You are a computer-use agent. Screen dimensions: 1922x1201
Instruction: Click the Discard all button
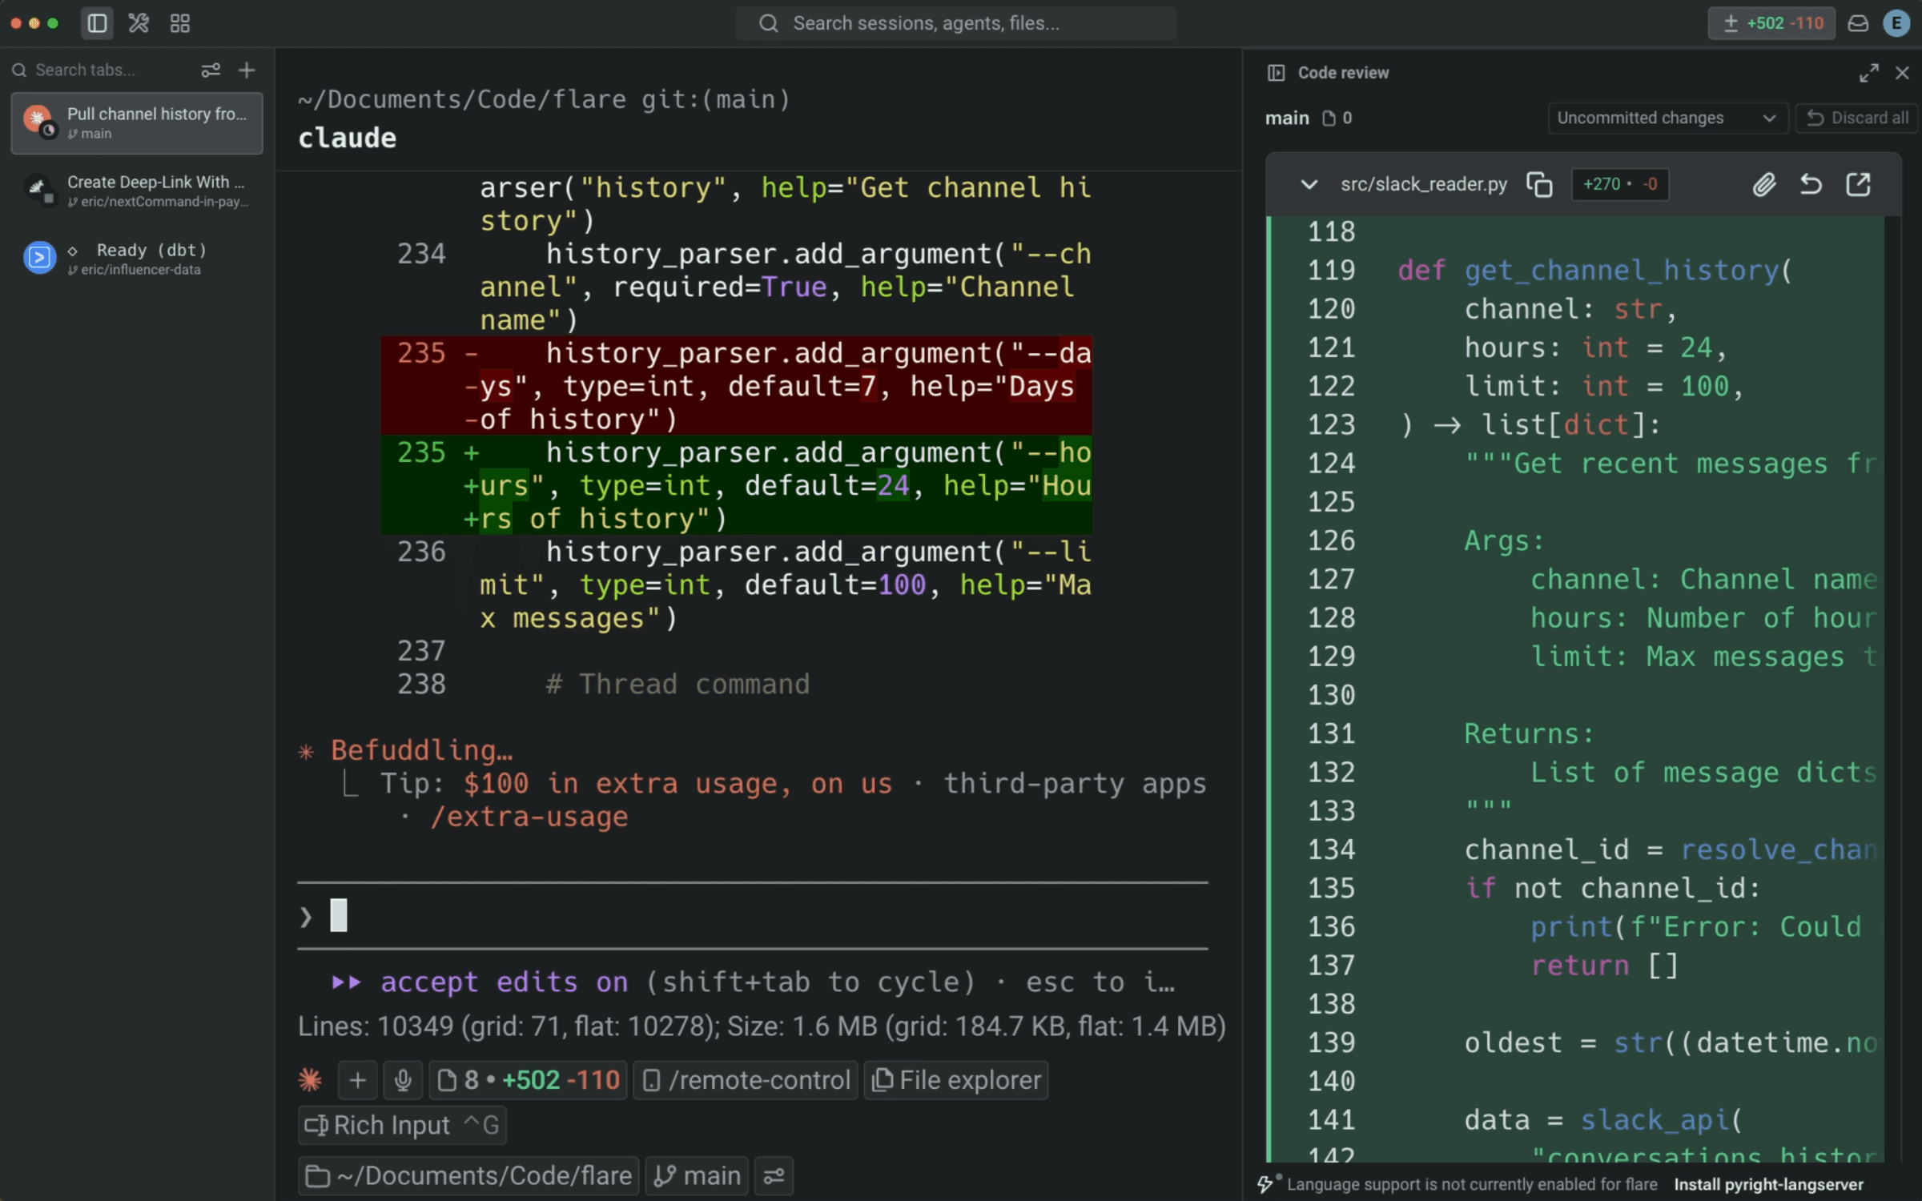click(x=1858, y=118)
